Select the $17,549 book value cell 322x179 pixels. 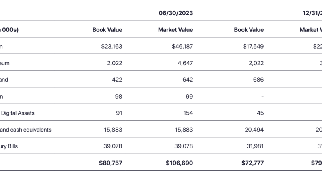[x=253, y=46]
